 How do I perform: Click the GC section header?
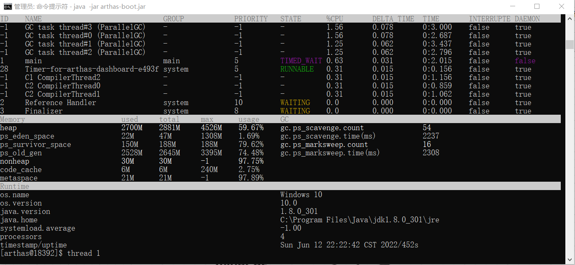(285, 119)
